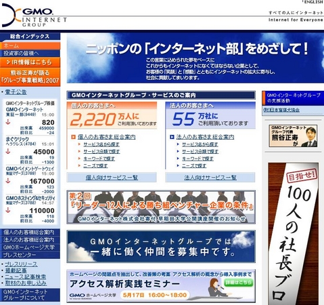This screenshot has height=305, width=324.
Task: Click the blue arrow icon beside 法人のお客さま総合案内
Action: tap(172, 137)
